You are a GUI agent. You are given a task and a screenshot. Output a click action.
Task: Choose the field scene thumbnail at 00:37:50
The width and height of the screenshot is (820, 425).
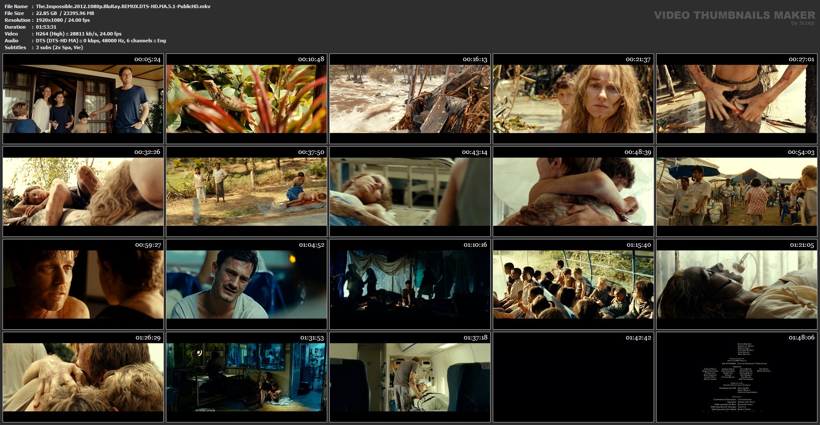[246, 192]
